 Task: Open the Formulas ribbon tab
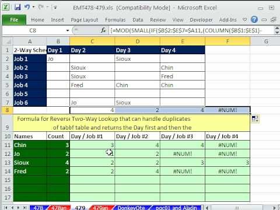pos(115,20)
